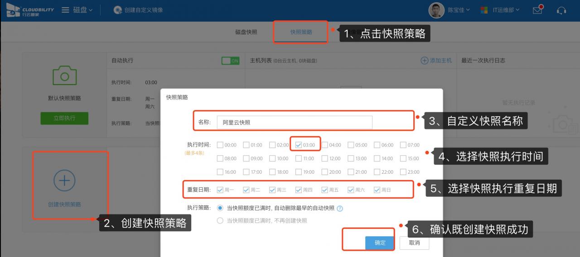
Task: Uncheck 周四 repeat day
Action: pos(299,190)
